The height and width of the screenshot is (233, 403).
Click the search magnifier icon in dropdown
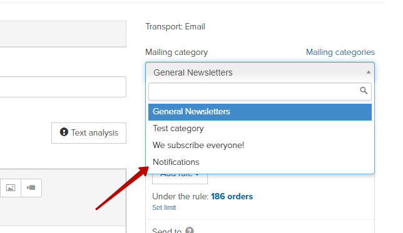click(x=364, y=91)
